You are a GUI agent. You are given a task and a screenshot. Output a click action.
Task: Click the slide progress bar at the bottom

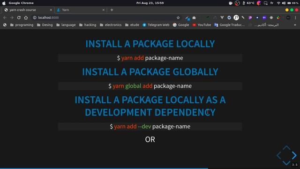tap(150, 169)
